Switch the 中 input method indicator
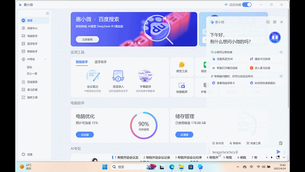Image resolution: width=305 pixels, height=172 pixels. tap(251, 167)
